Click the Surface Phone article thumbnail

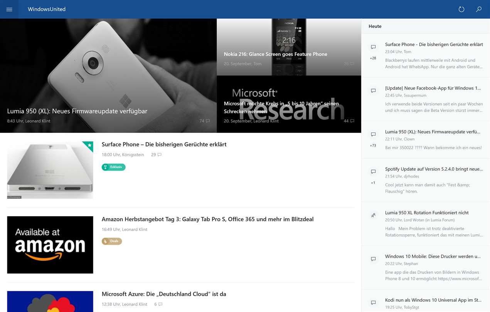click(x=50, y=170)
